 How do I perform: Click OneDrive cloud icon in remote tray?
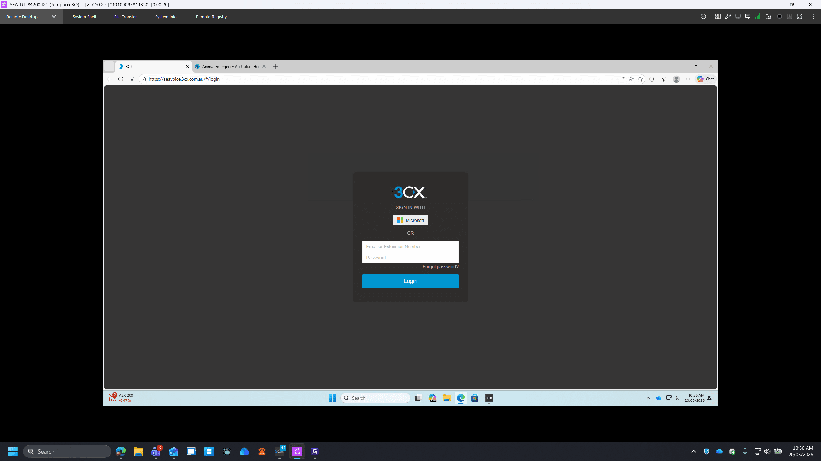tap(659, 398)
